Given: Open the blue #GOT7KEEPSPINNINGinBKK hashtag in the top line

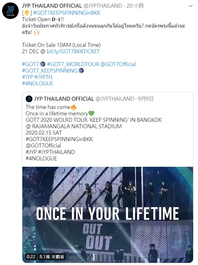Looking at the screenshot, I should [66, 13].
